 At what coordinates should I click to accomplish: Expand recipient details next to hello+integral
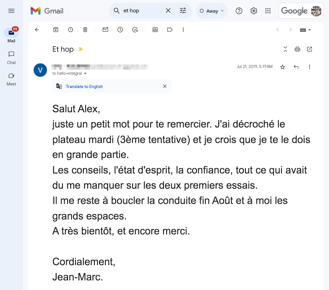click(85, 74)
